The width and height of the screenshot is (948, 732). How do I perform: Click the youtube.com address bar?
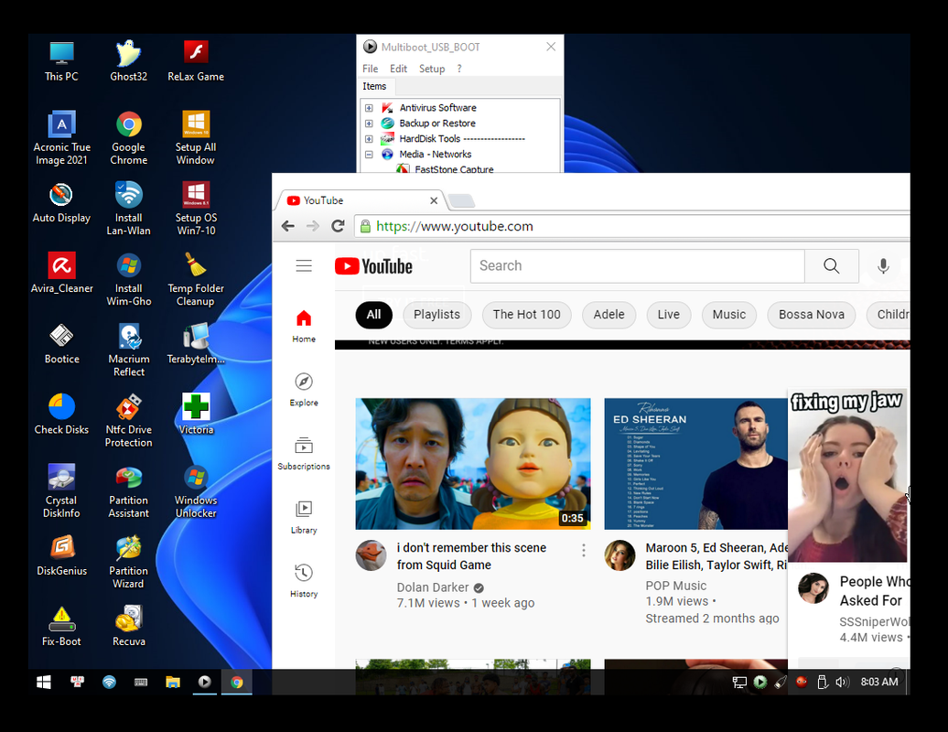pos(631,226)
